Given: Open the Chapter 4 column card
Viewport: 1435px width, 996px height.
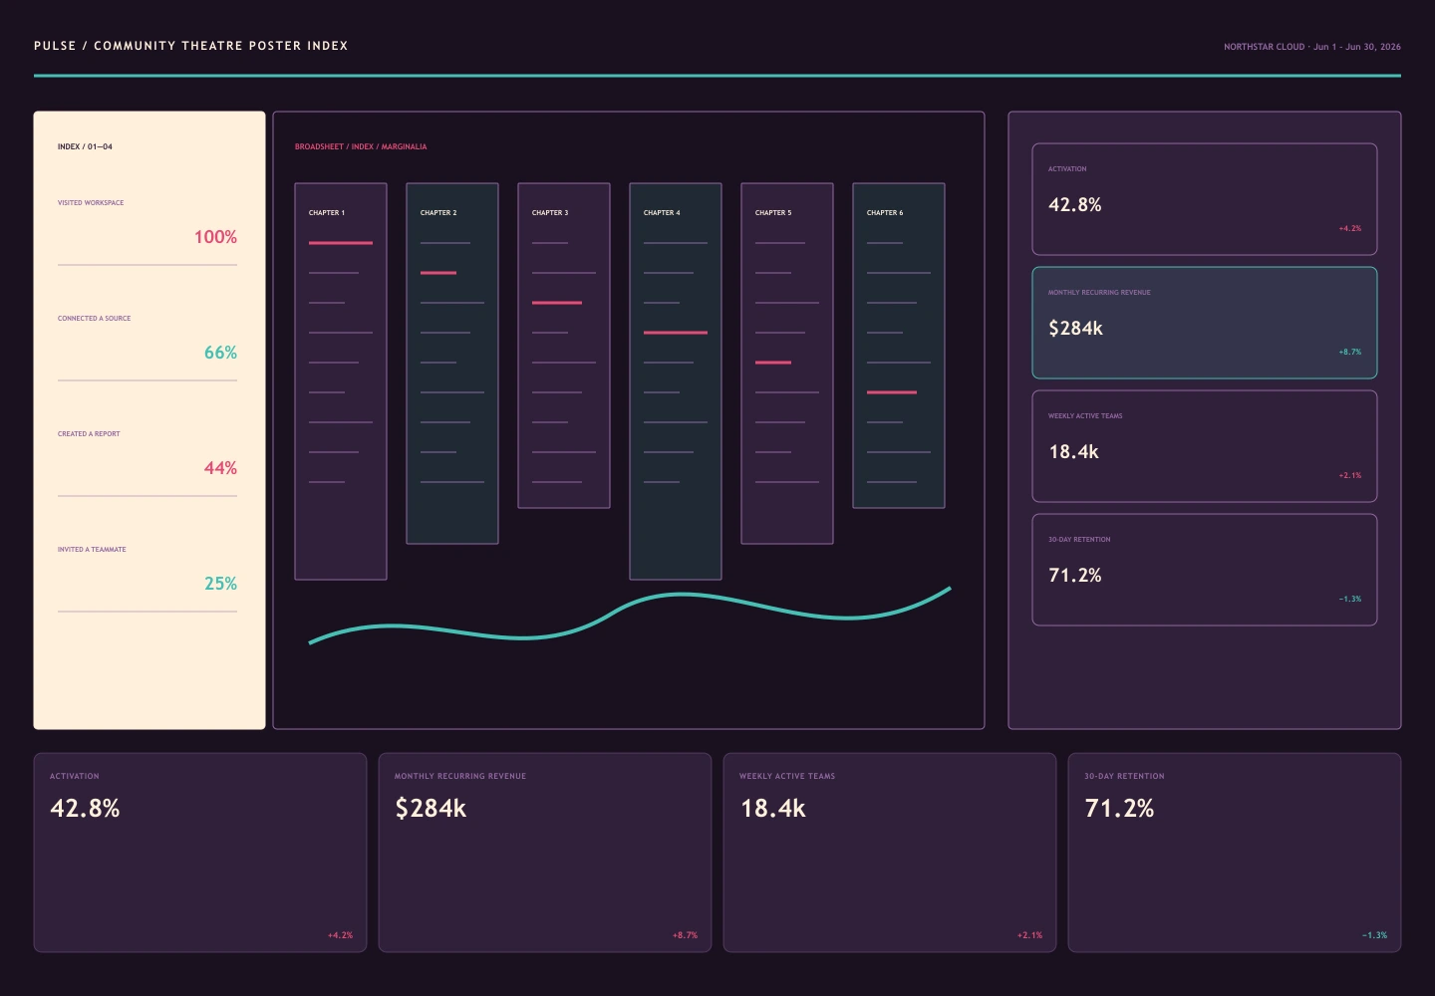Looking at the screenshot, I should (x=676, y=381).
